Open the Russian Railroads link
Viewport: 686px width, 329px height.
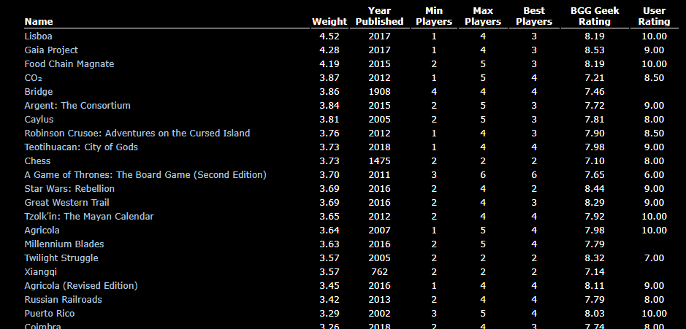pyautogui.click(x=63, y=300)
